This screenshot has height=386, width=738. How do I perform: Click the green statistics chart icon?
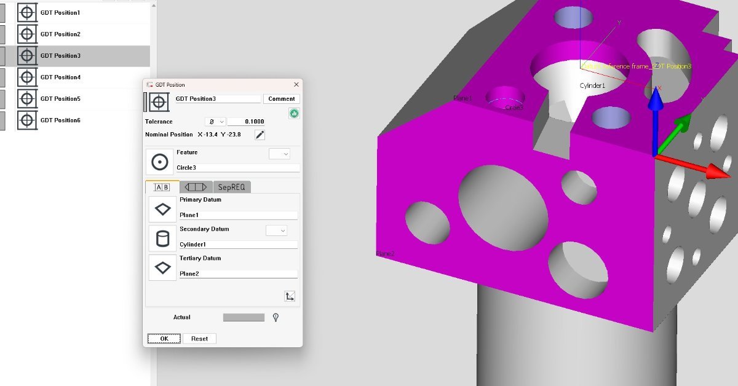tap(294, 113)
